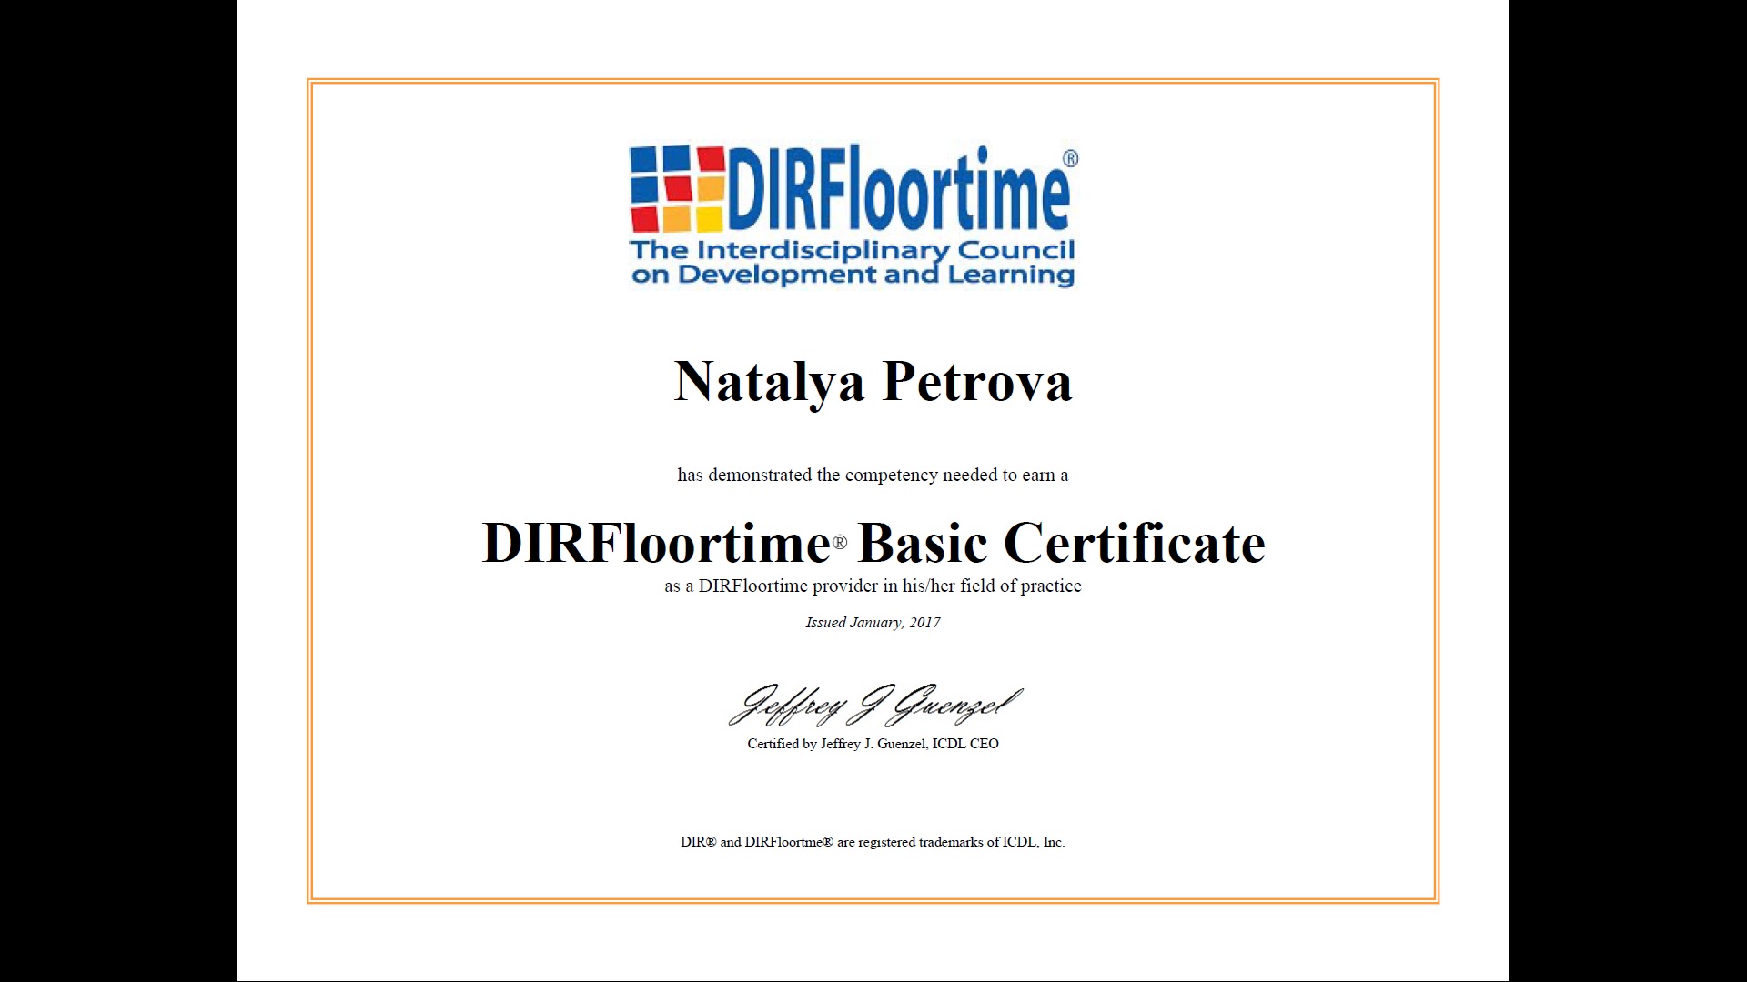This screenshot has width=1747, height=982.
Task: Click 'on Development and Learning' logo text
Action: [x=852, y=275]
